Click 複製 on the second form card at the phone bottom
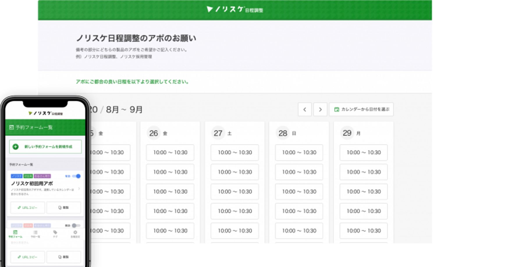Screen dimensions: 512x267 point(64,257)
